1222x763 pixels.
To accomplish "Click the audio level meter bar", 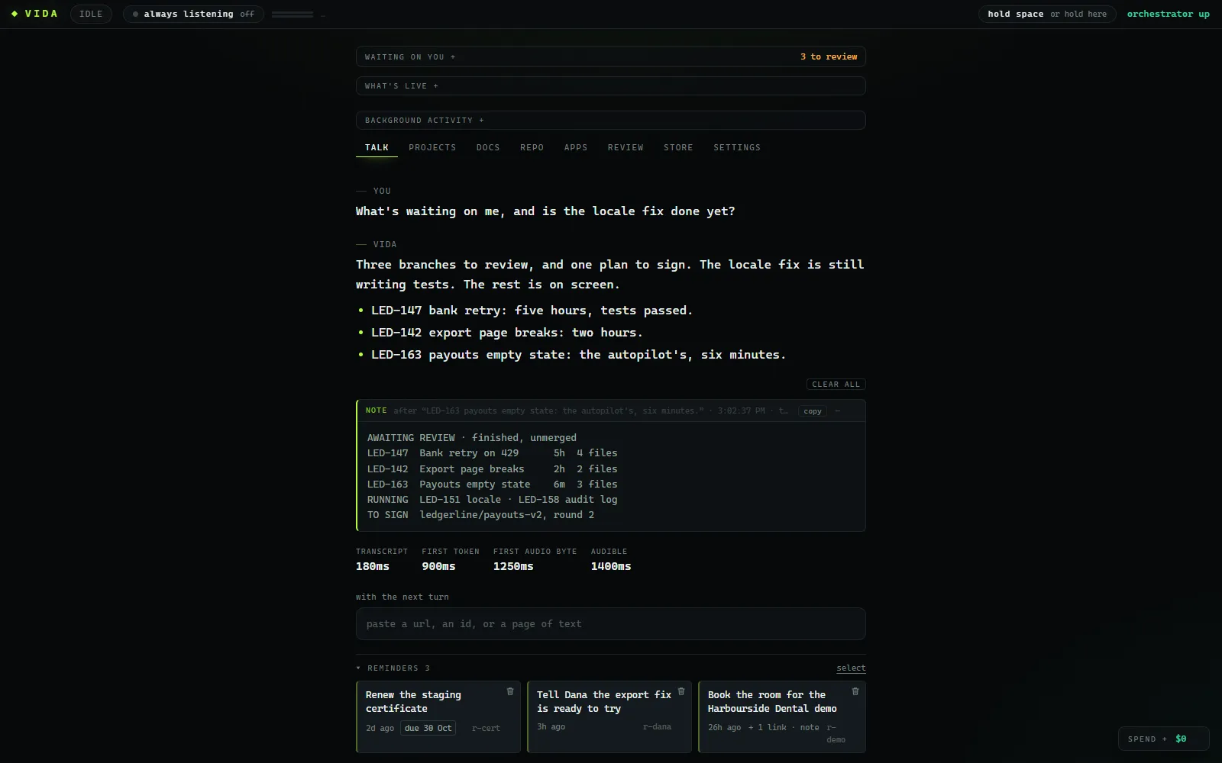I will (x=293, y=14).
